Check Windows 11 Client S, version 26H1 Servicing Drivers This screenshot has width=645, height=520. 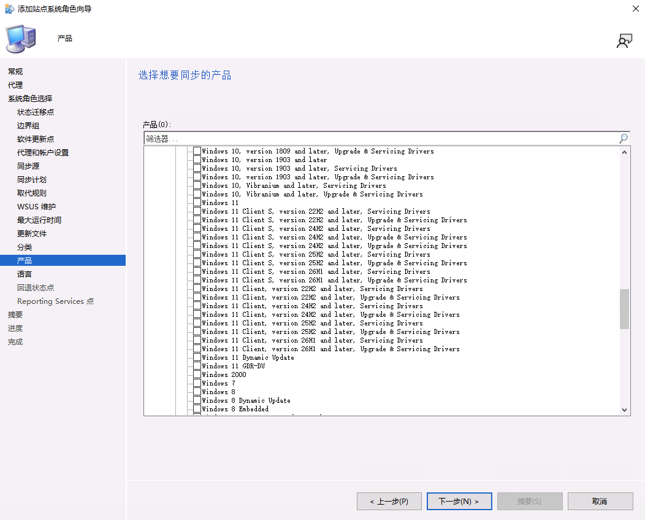(x=197, y=271)
